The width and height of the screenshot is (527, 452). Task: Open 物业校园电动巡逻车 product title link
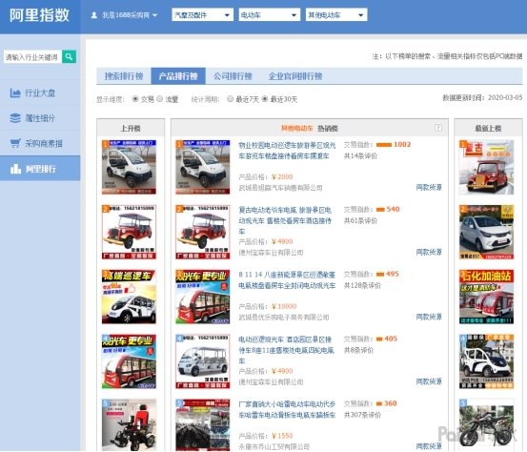tap(287, 151)
